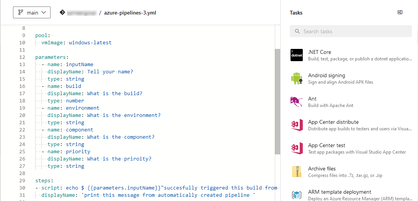Image resolution: width=418 pixels, height=201 pixels.
Task: Click the '- name: inputName' line
Action: click(x=67, y=65)
